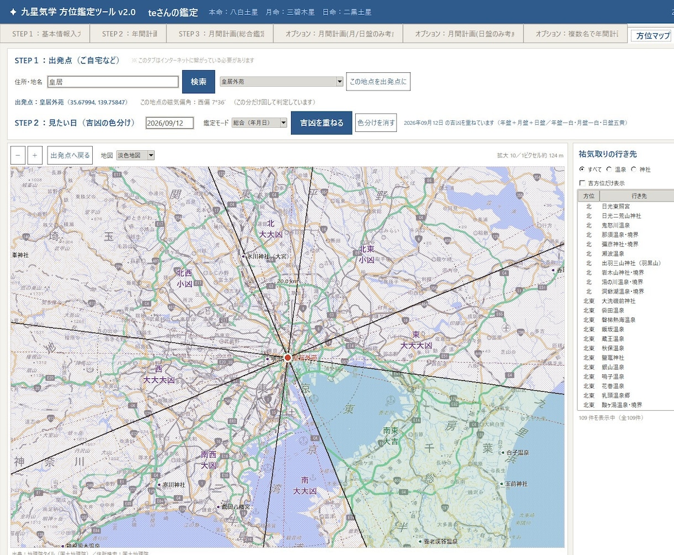
Task: Select 乳頭温泉郷 in destination list
Action: [626, 395]
